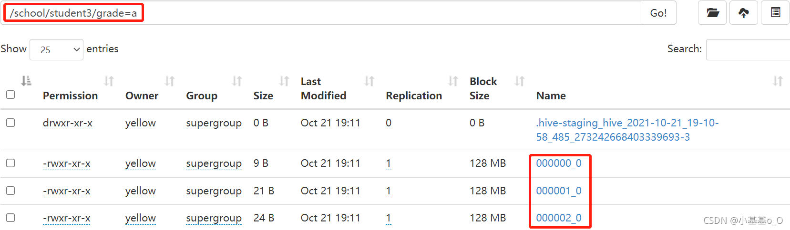790x230 pixels.
Task: Open the show entries count dropdown
Action: point(56,49)
